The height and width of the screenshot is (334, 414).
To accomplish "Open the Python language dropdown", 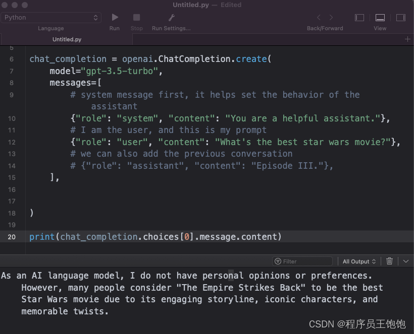I will point(50,17).
